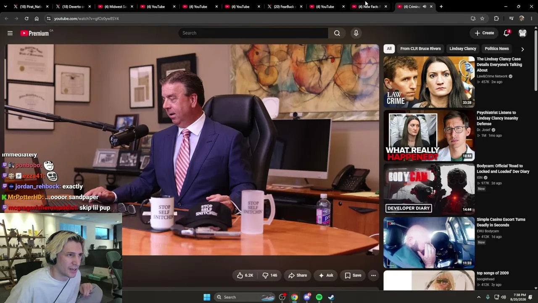
Task: Open the YouTube guide hamburger menu
Action: coord(10,33)
